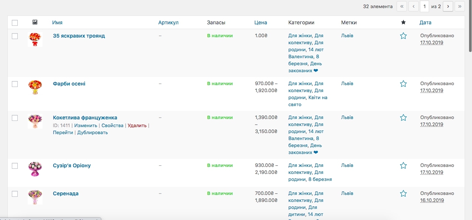The height and width of the screenshot is (220, 472).
Task: Toggle the featured star on Серенада row
Action: point(403,193)
